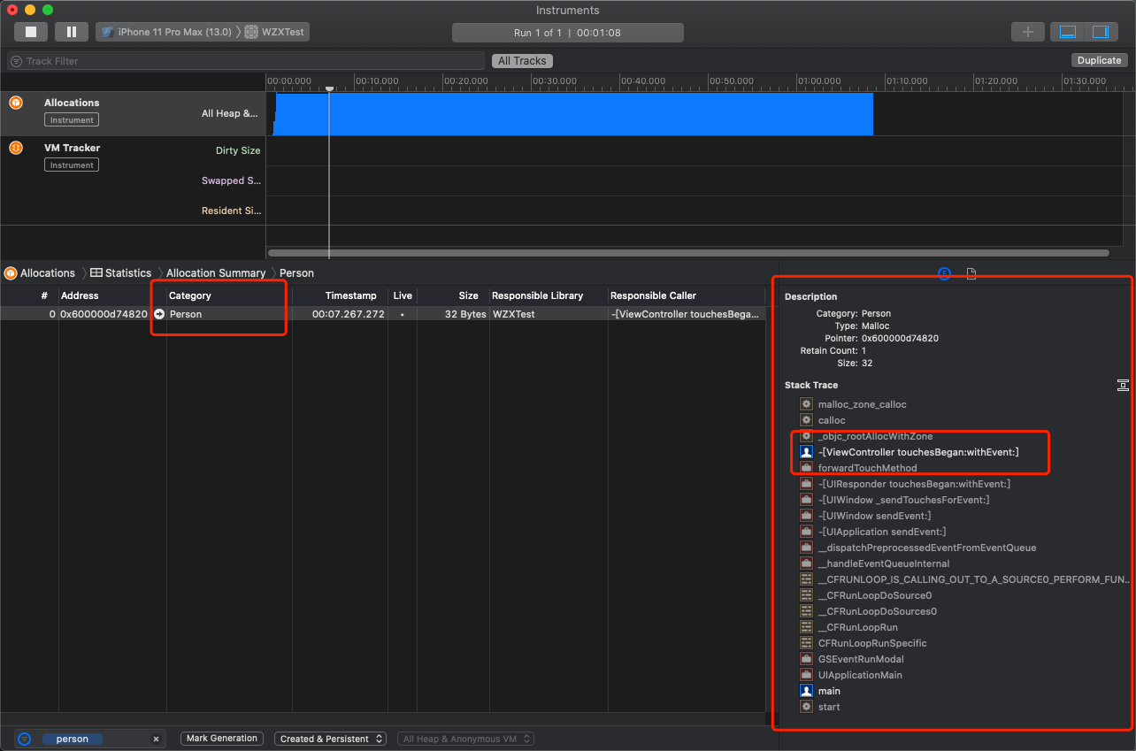Click the Mark Generation button
This screenshot has width=1136, height=751.
pos(222,739)
